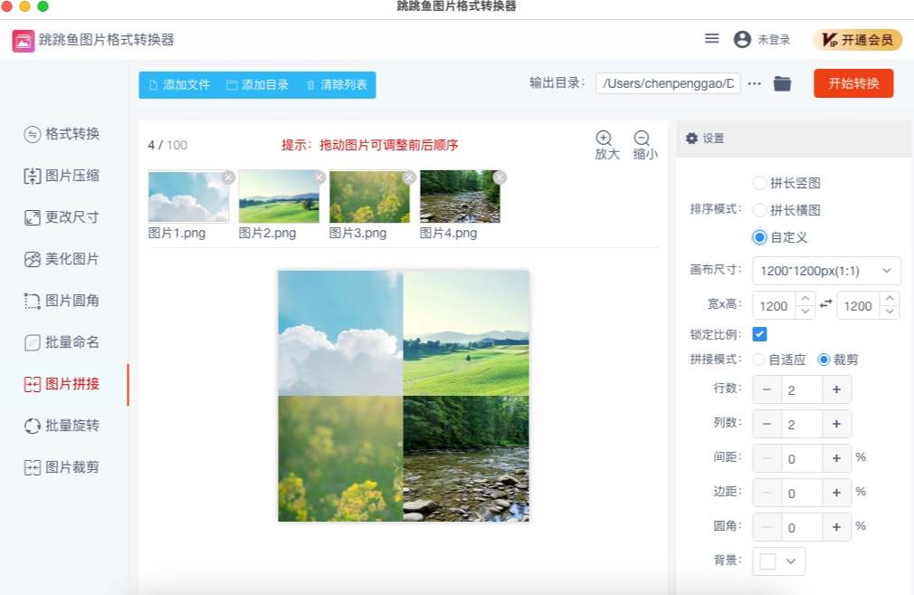
Task: Open 批量命名 in sidebar
Action: coord(62,342)
